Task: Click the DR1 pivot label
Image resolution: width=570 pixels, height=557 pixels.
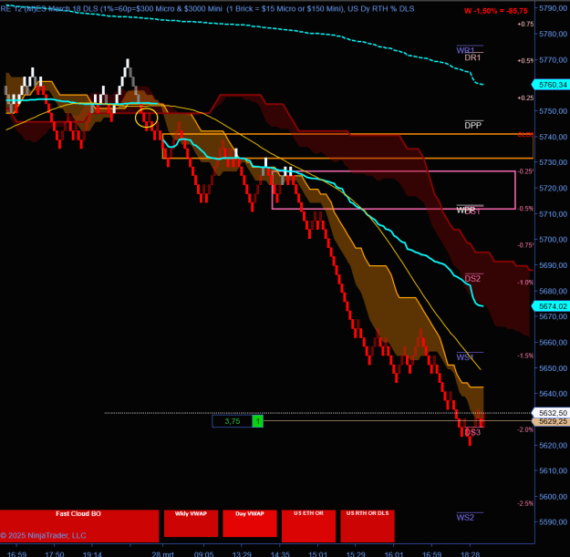Action: tap(472, 57)
